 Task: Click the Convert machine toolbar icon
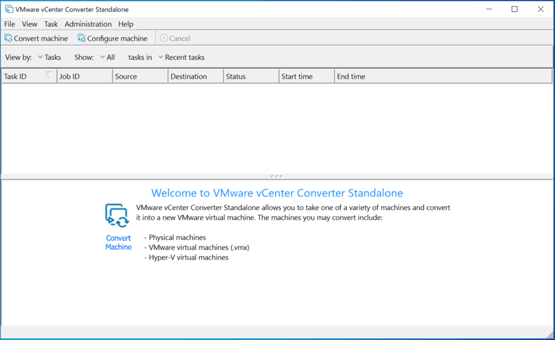pyautogui.click(x=8, y=38)
